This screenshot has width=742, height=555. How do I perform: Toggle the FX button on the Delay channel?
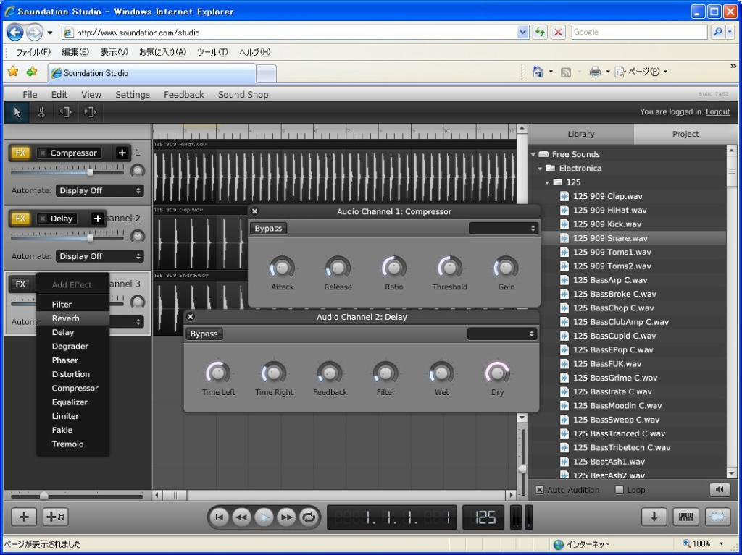20,219
